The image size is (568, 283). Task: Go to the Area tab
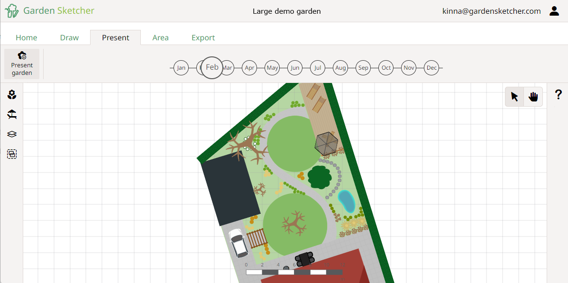[x=160, y=37]
